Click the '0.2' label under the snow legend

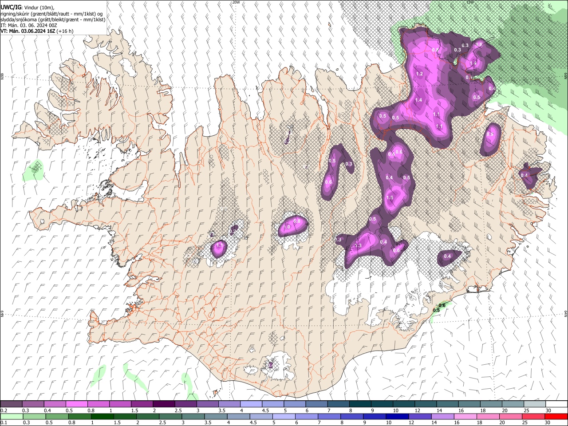point(4,410)
